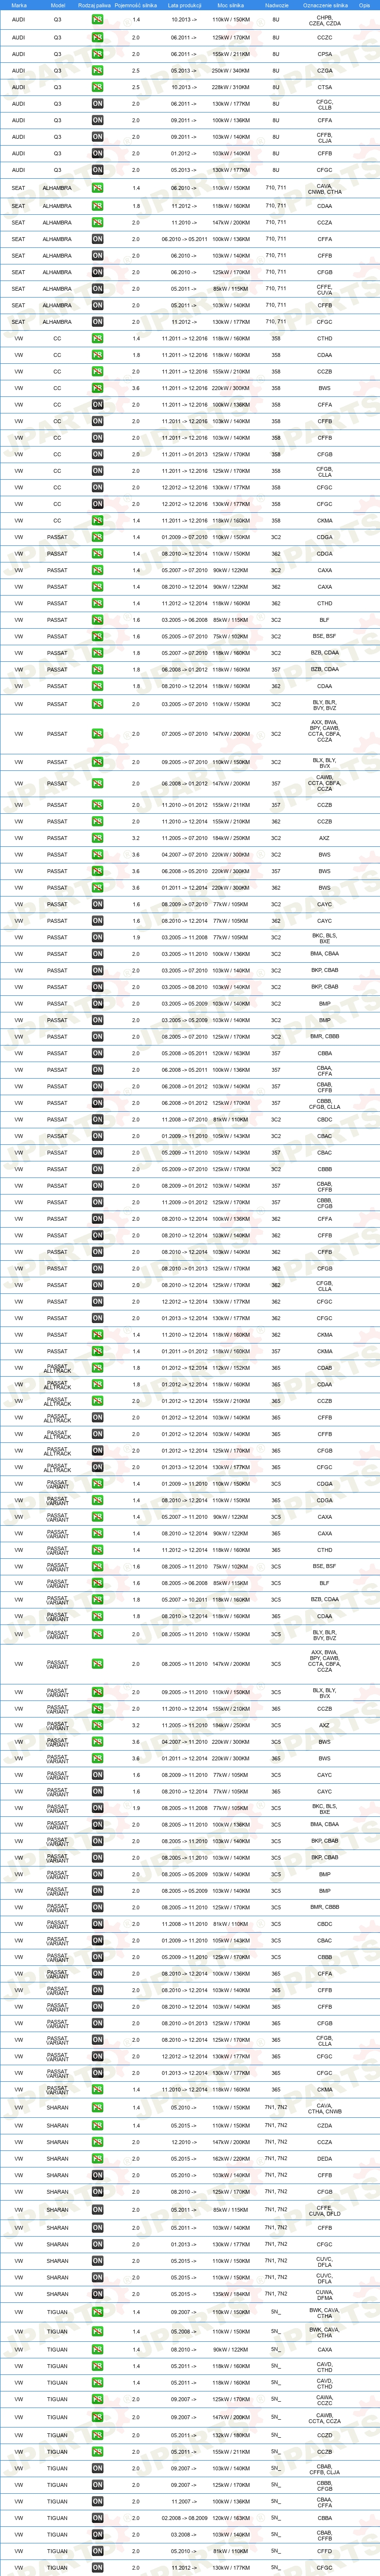Click the PB icon in the VW CC 3.6 BWS row
The image size is (380, 2576).
[98, 388]
